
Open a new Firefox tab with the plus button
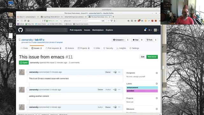pyautogui.click(x=113, y=17)
